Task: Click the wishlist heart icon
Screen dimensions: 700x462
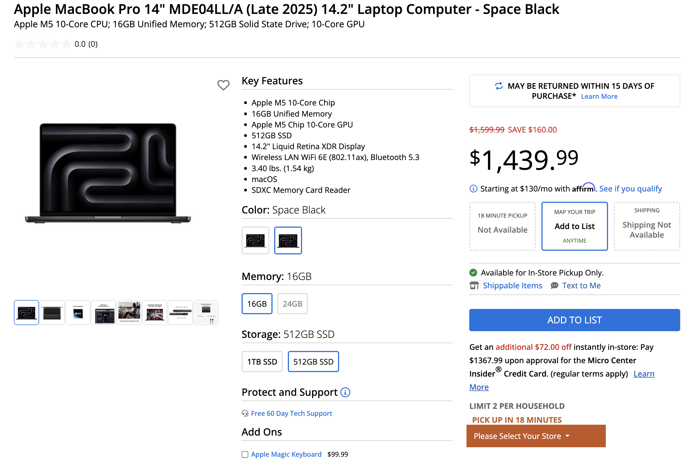Action: pyautogui.click(x=223, y=85)
